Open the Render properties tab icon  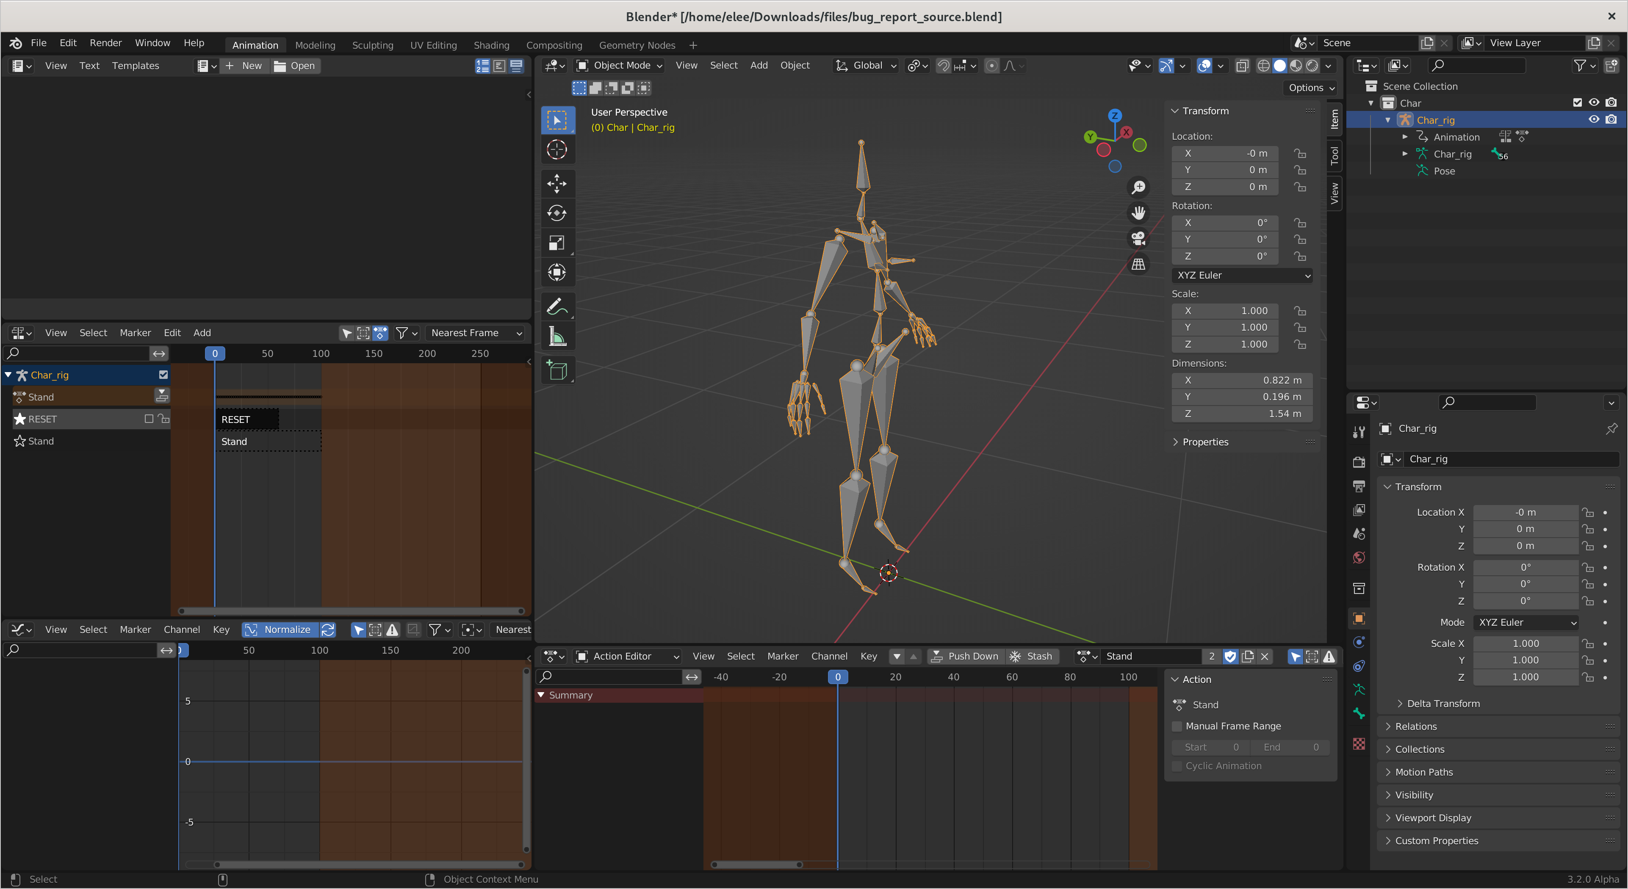tap(1359, 462)
